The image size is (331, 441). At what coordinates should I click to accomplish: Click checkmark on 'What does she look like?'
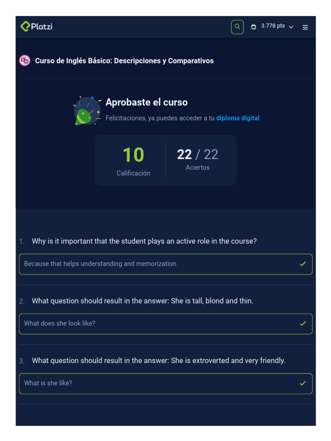(x=303, y=323)
